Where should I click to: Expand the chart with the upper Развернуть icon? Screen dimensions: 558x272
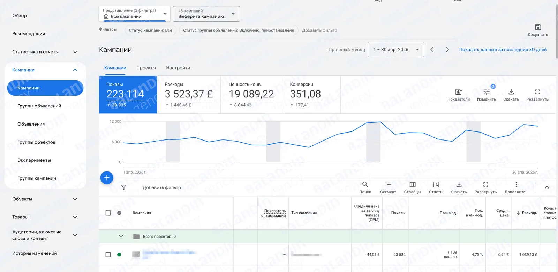click(x=537, y=92)
